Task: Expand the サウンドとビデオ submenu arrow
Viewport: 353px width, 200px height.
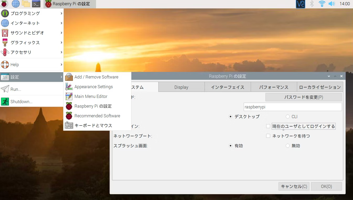Action: tap(61, 33)
